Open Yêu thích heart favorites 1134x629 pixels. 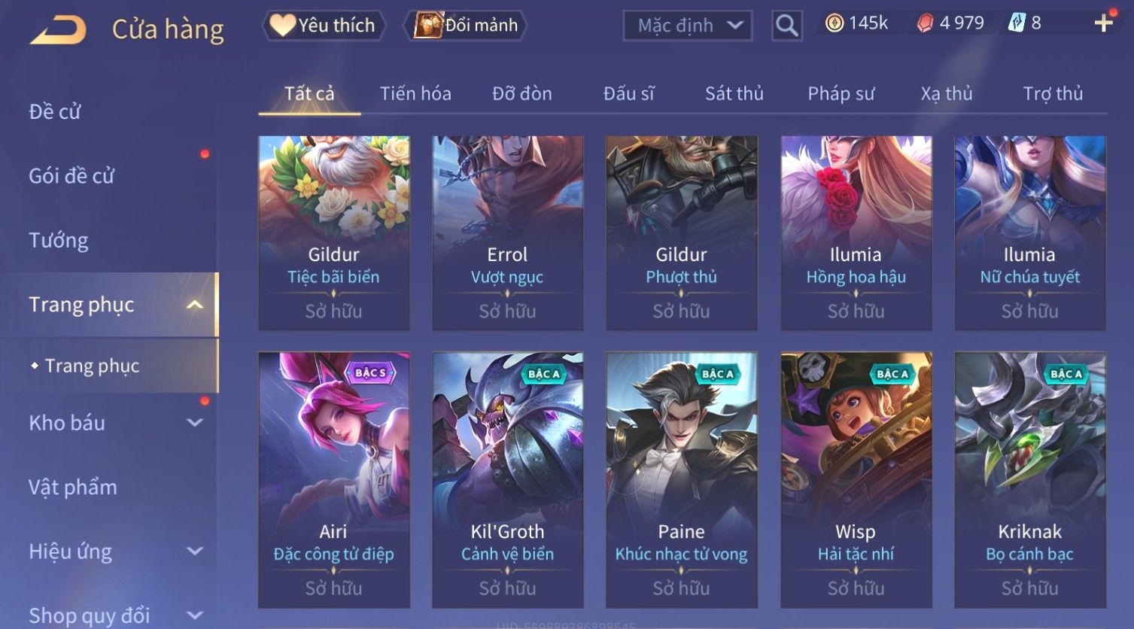click(x=324, y=26)
